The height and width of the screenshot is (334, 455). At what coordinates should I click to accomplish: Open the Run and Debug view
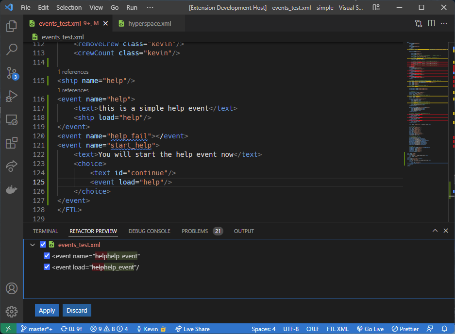(x=12, y=97)
